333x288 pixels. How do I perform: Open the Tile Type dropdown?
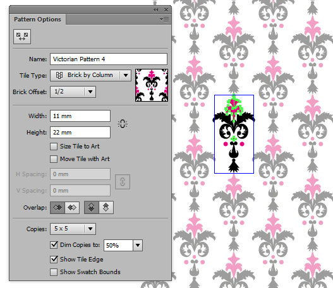[90, 75]
